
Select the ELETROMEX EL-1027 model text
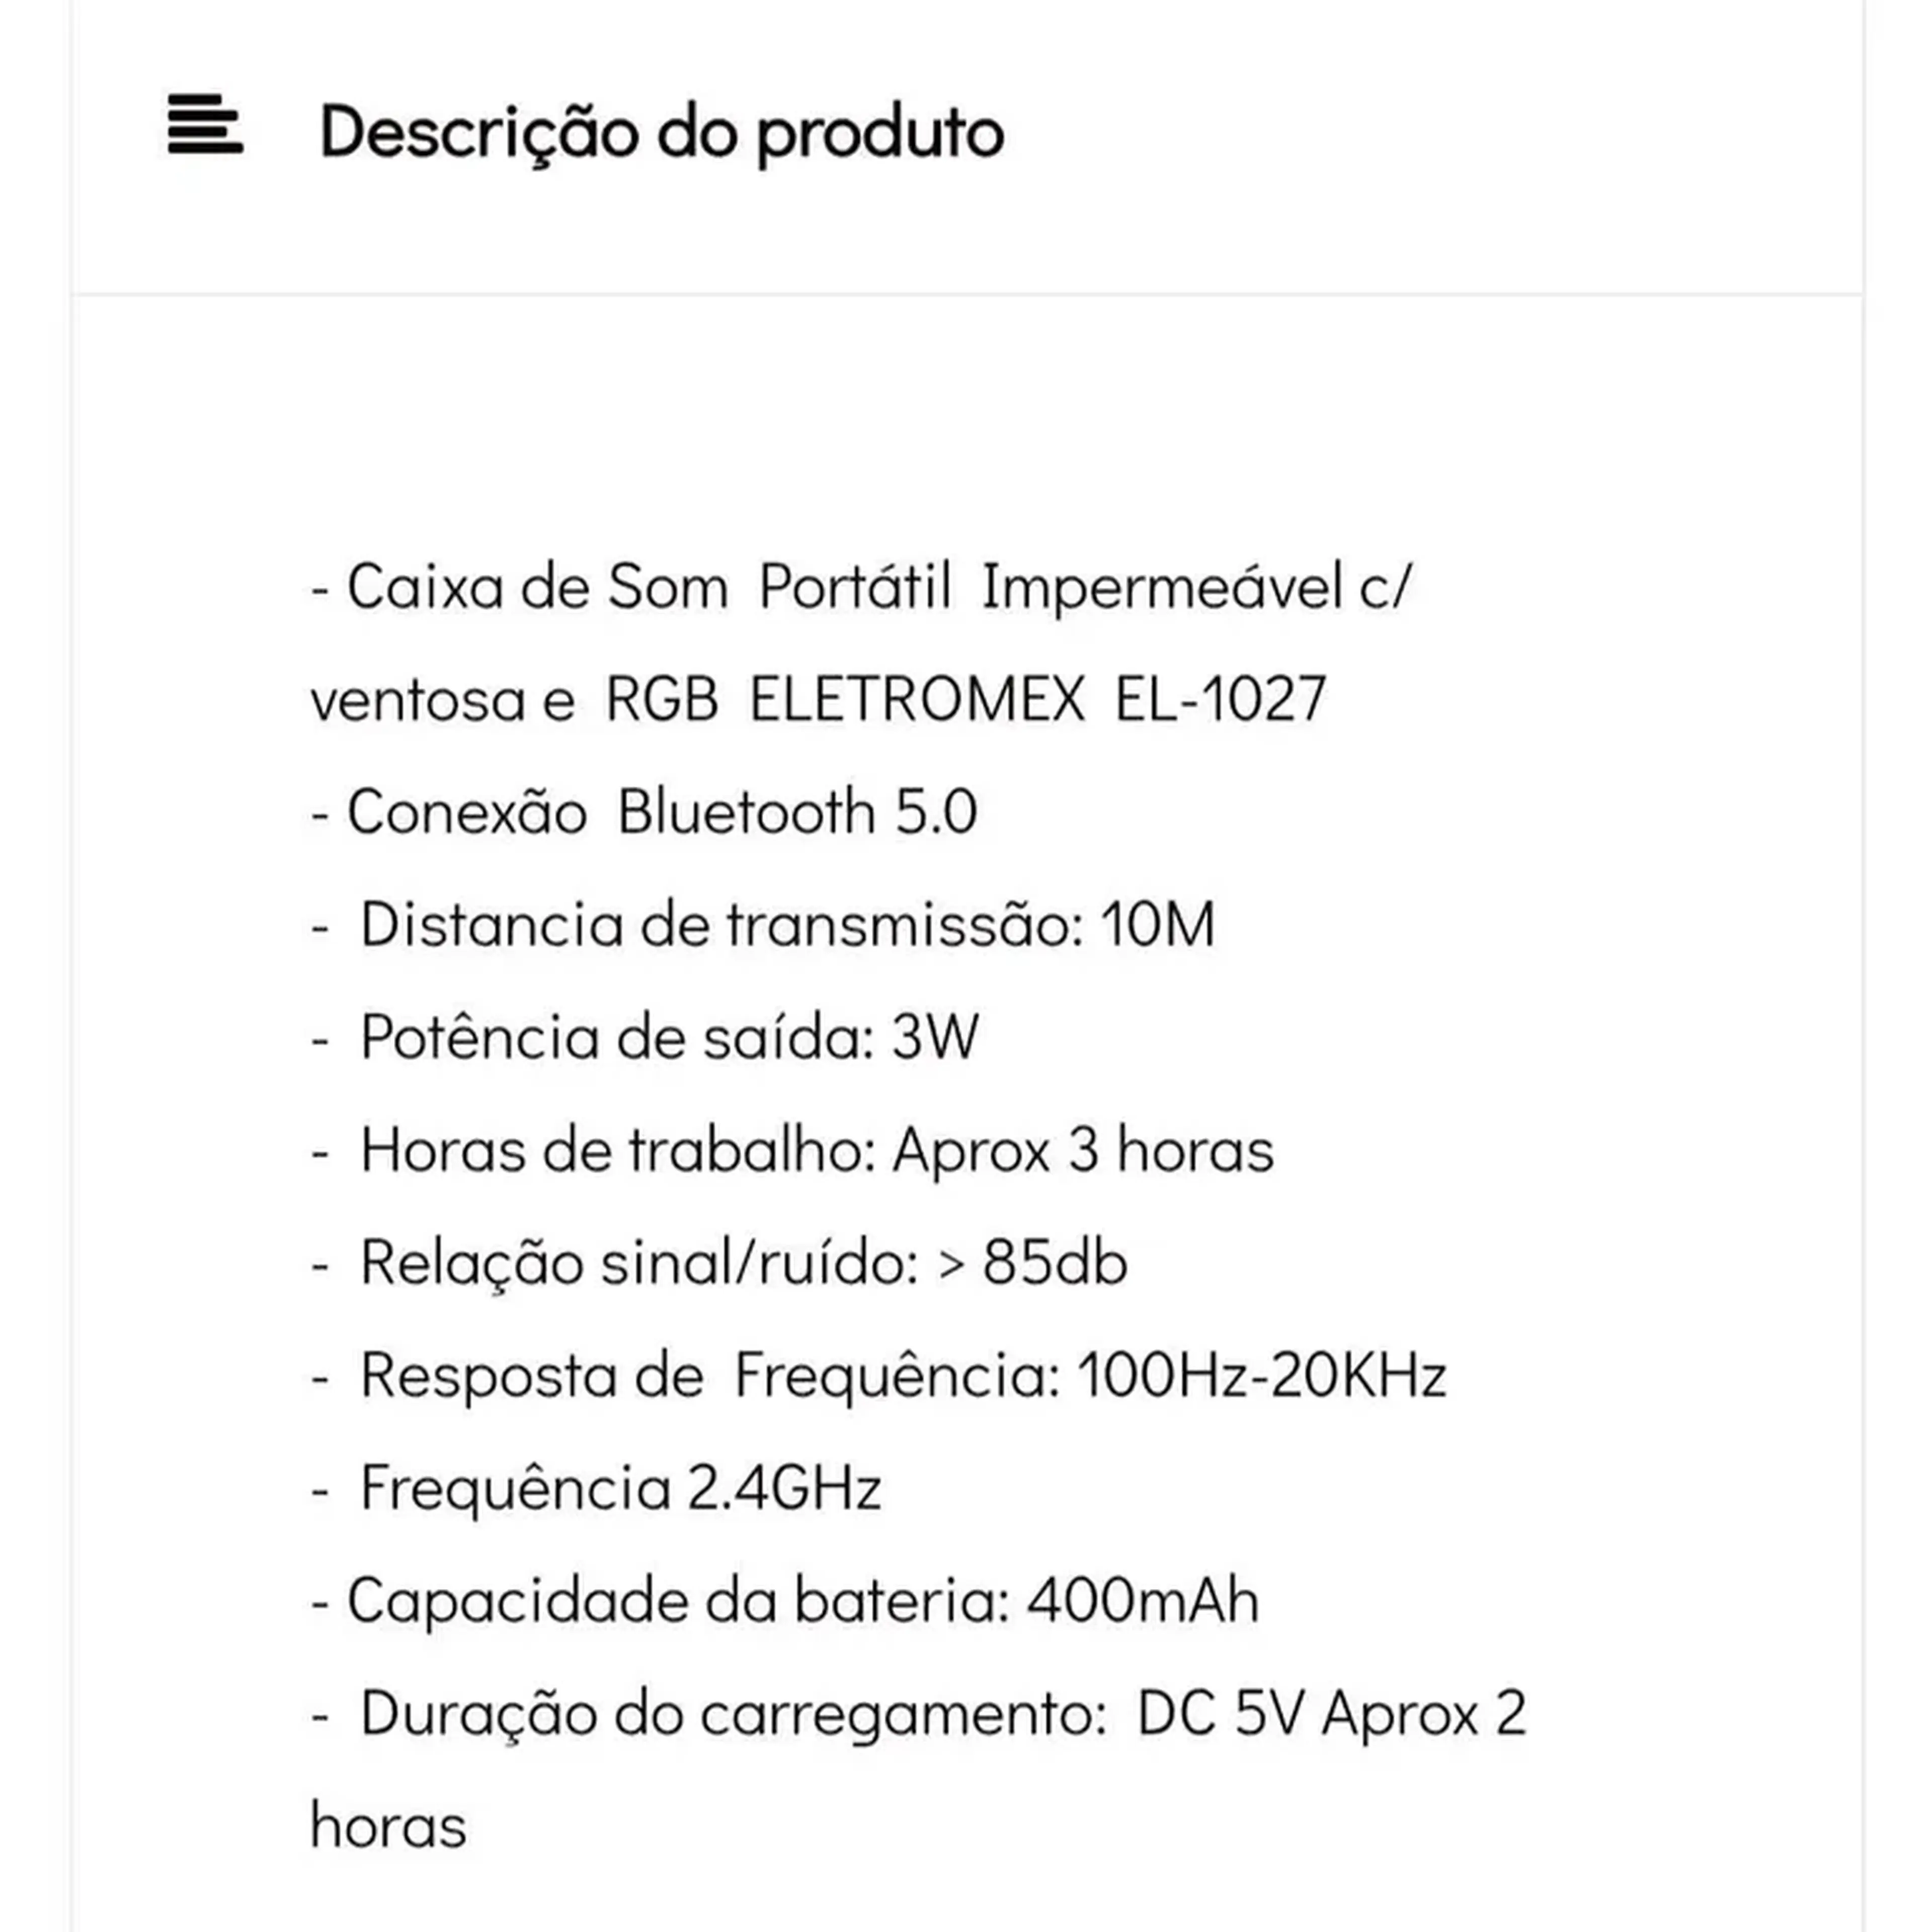click(1037, 699)
